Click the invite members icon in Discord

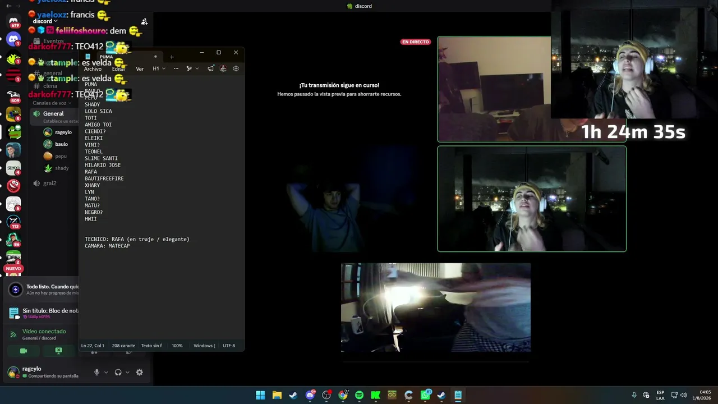click(x=144, y=21)
